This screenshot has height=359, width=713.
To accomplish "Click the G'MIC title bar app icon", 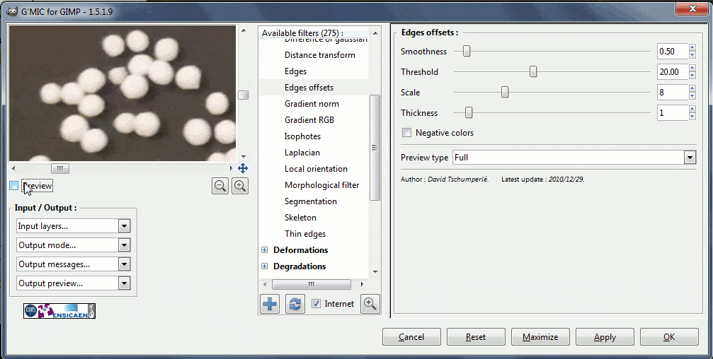I will tap(12, 11).
